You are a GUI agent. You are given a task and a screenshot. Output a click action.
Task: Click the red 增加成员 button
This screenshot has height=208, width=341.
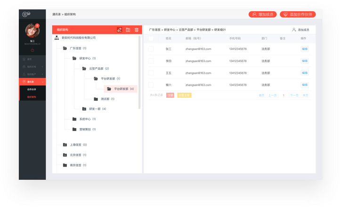263,15
